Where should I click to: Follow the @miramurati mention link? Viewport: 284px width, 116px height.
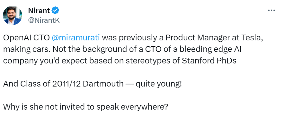tap(76, 38)
